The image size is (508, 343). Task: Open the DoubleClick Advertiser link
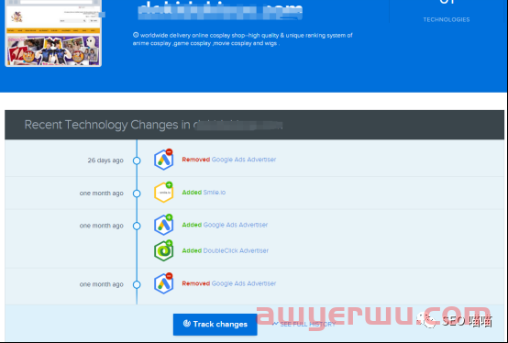click(x=236, y=250)
